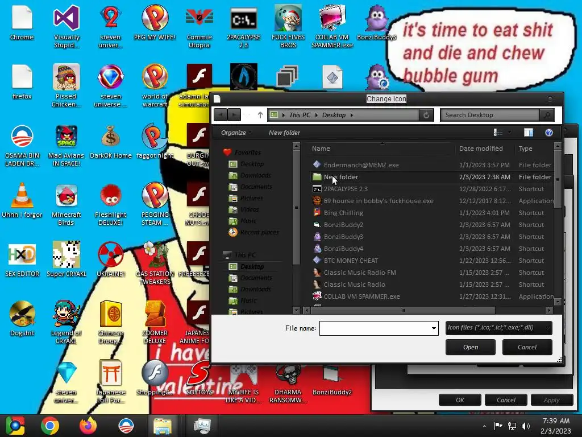582x437 pixels.
Task: Select Pictures under Favorites
Action: 251,198
